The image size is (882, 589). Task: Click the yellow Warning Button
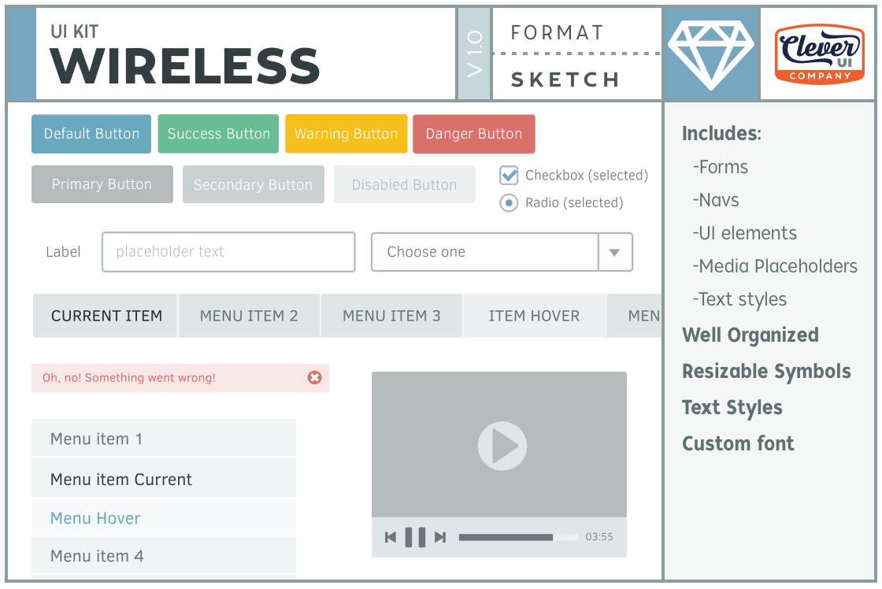tap(346, 134)
